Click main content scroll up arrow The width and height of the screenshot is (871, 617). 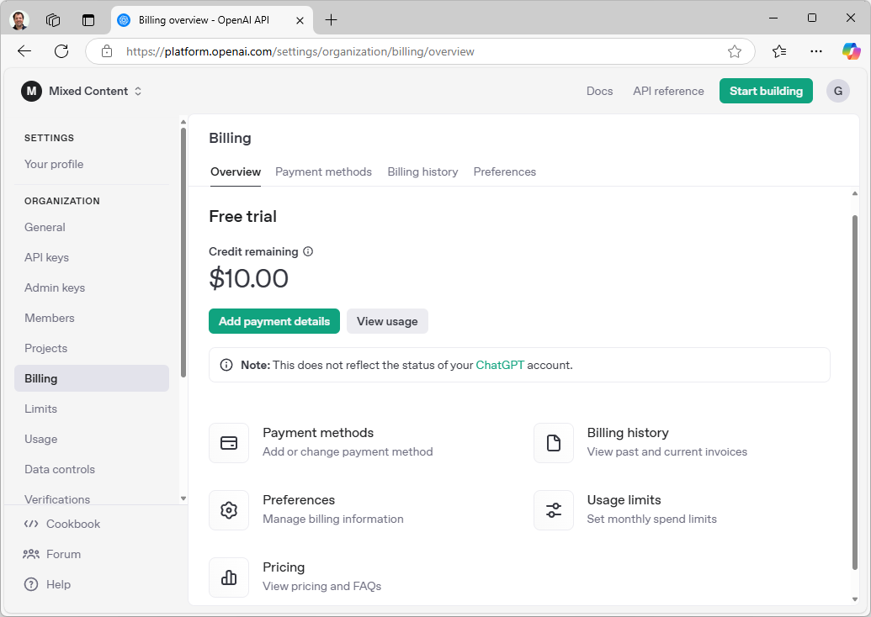pyautogui.click(x=855, y=193)
